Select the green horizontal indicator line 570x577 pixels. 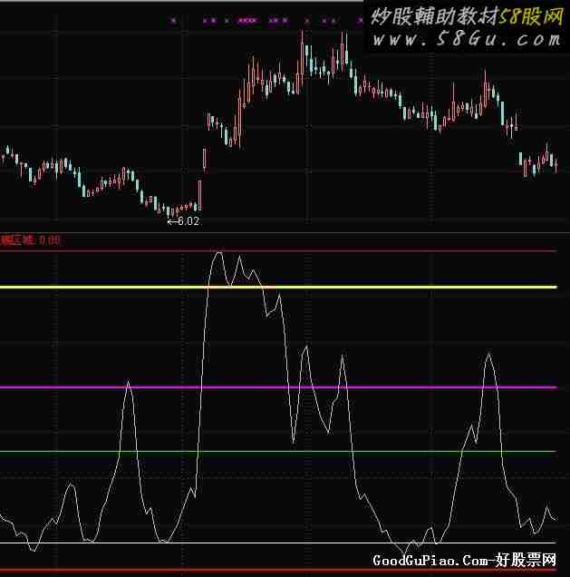click(x=278, y=451)
